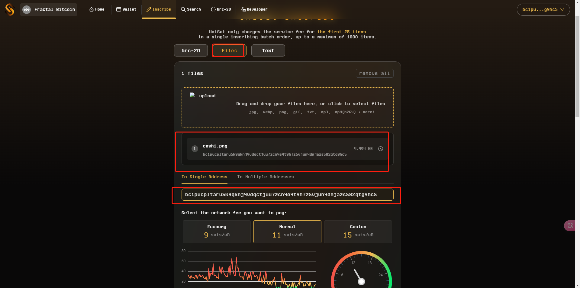580x288 pixels.
Task: Click drag and drop file select area
Action: click(287, 108)
